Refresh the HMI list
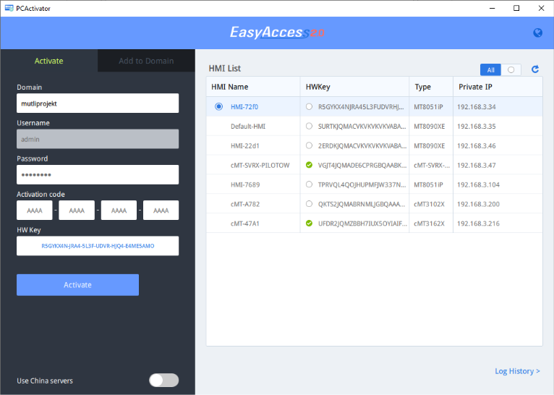 535,69
